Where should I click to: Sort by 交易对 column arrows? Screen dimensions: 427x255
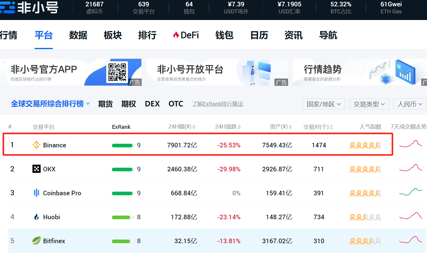point(331,127)
